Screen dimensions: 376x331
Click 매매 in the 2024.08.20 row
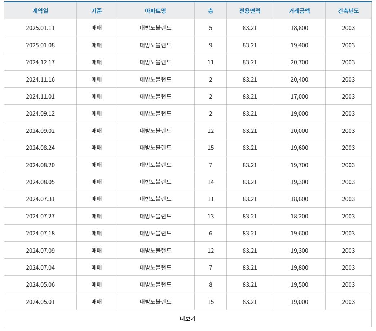tap(96, 165)
